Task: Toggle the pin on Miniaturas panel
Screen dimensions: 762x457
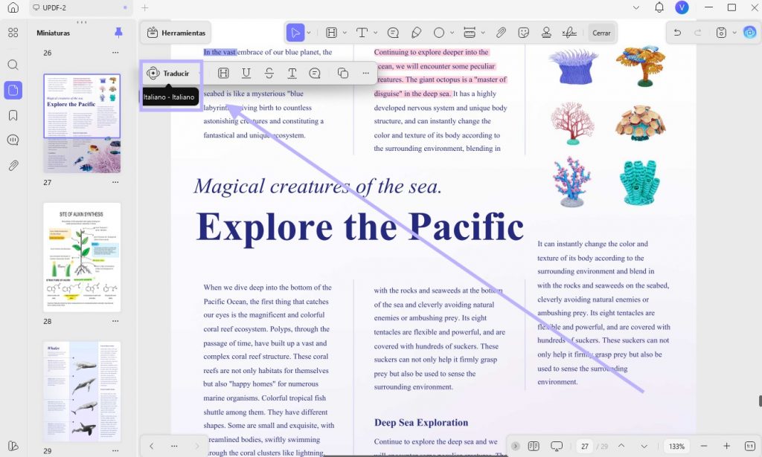Action: point(118,33)
